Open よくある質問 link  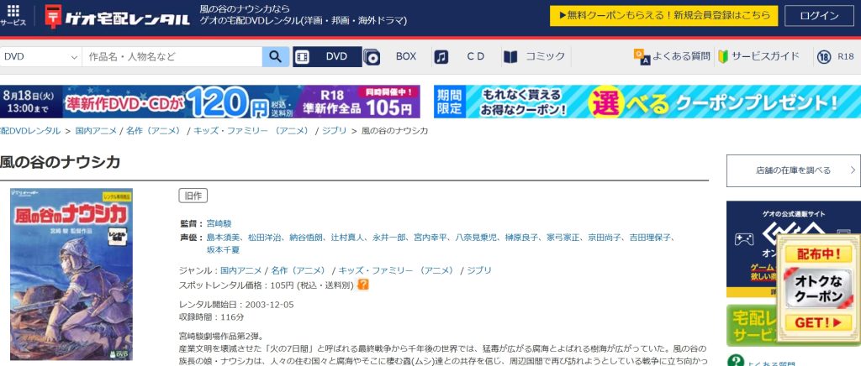(x=681, y=56)
